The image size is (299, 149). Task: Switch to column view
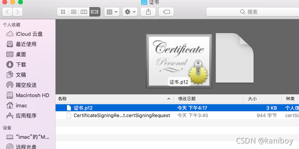point(84,12)
